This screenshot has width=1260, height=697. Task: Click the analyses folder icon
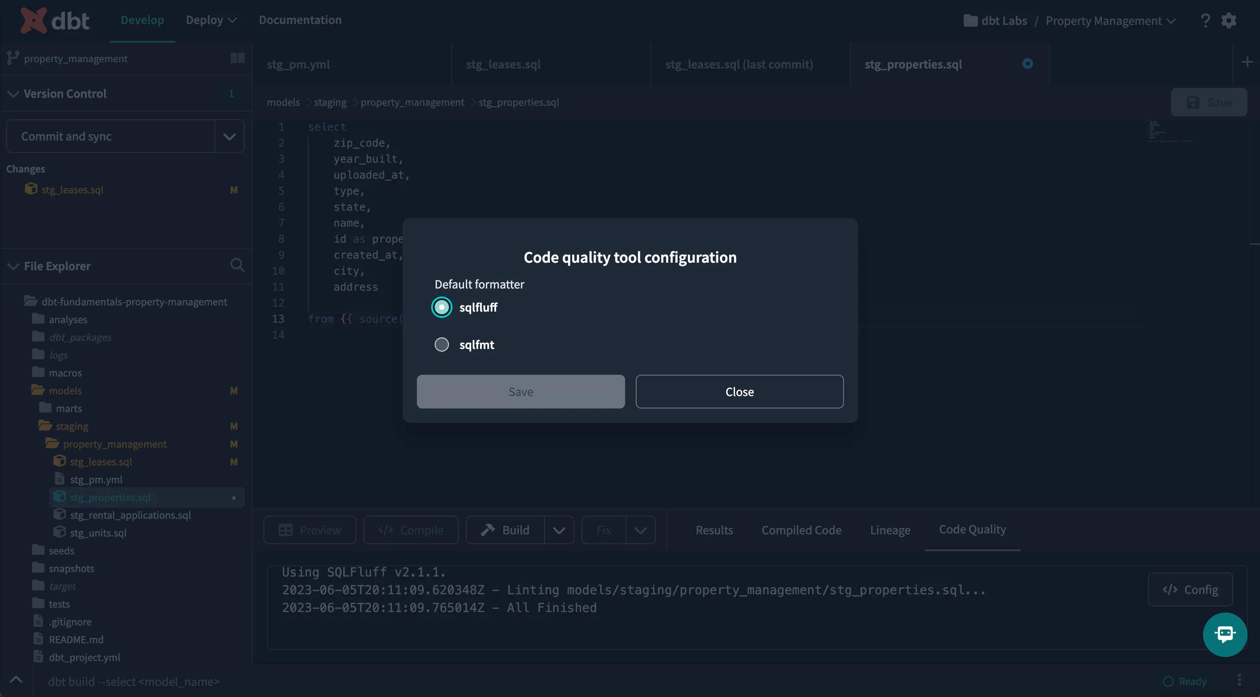[38, 319]
